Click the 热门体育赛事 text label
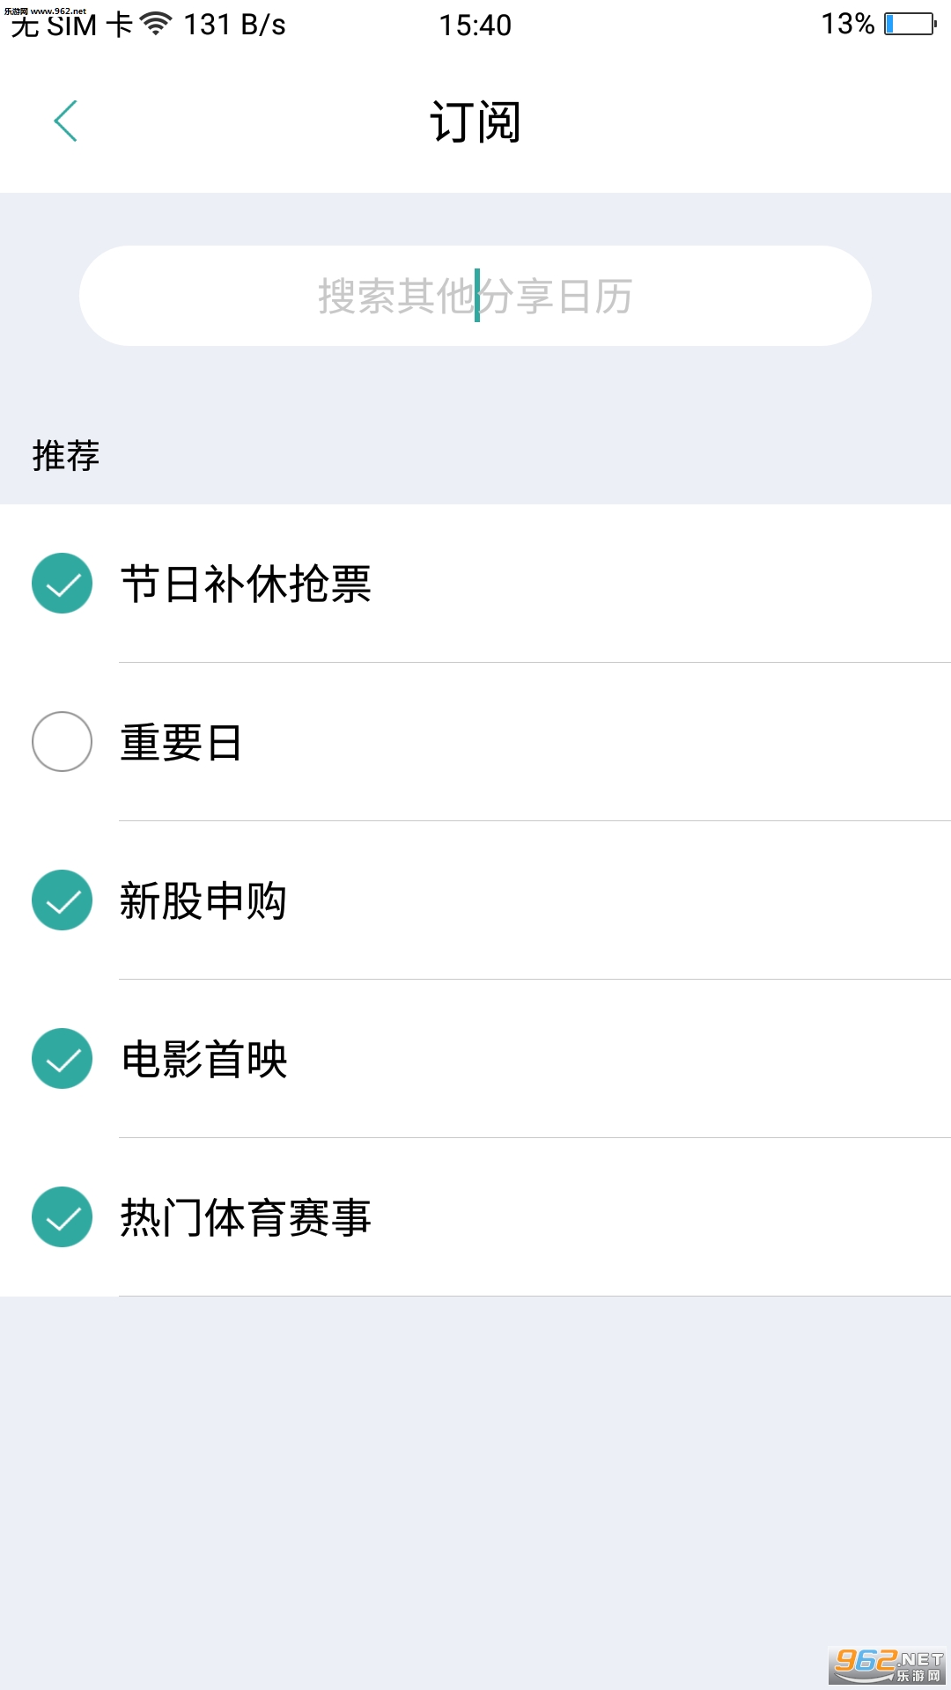951x1690 pixels. tap(246, 1218)
